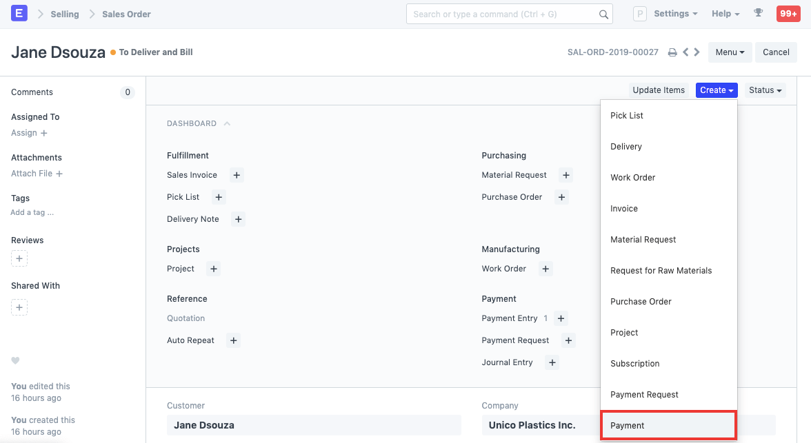Choose Work Order in Create menu
Image resolution: width=811 pixels, height=443 pixels.
coord(669,178)
